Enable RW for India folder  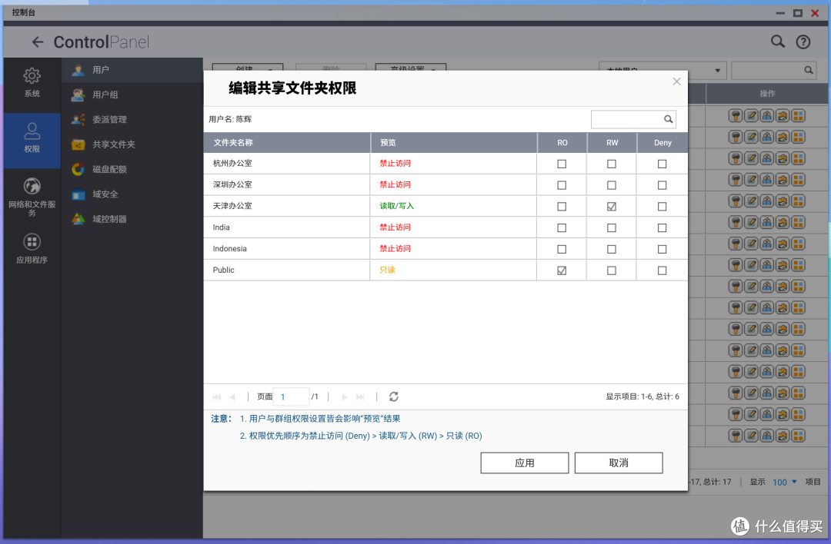click(612, 228)
